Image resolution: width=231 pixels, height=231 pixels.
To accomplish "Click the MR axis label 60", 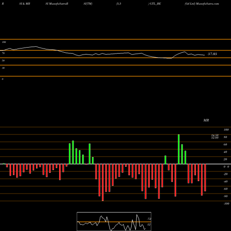I will pos(225,145).
